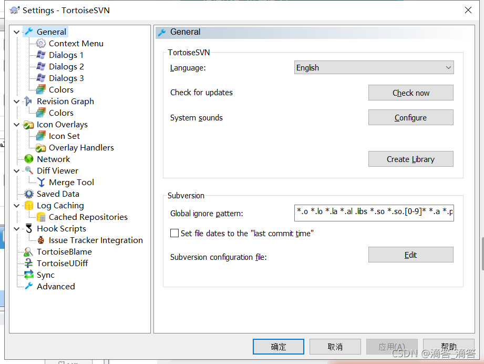This screenshot has height=364, width=484.
Task: Collapse the General tree node
Action: click(x=17, y=32)
